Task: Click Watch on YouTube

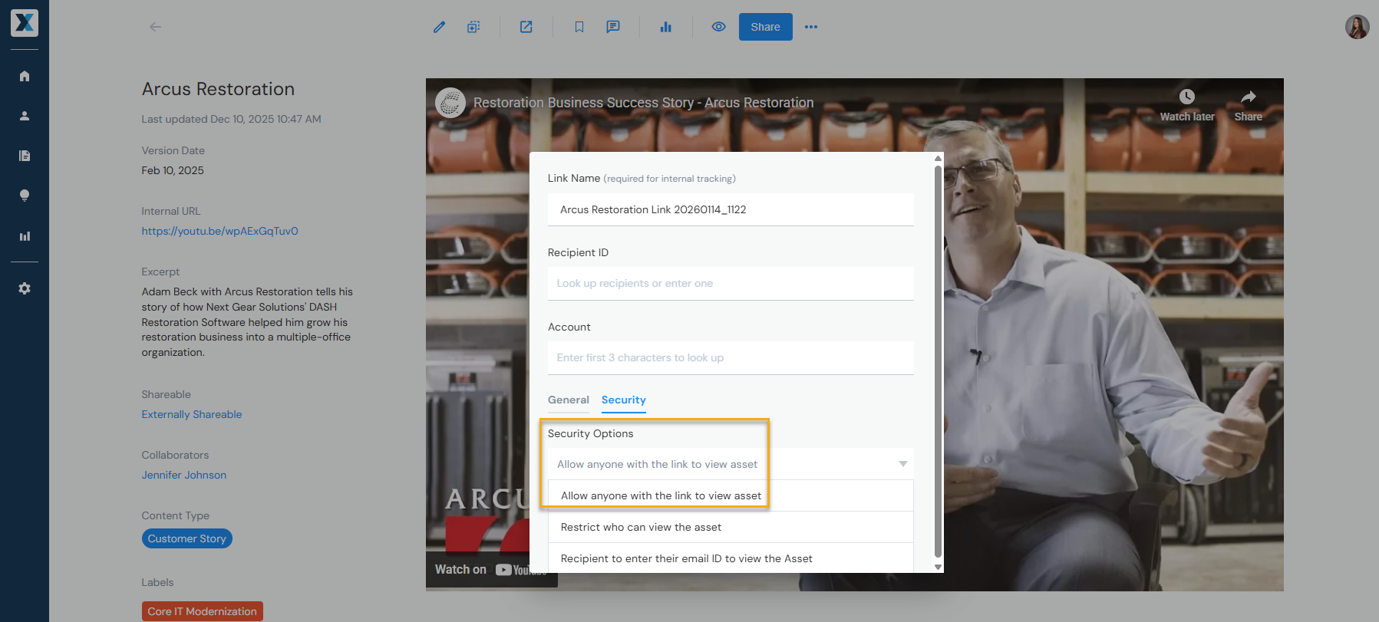Action: (x=490, y=569)
